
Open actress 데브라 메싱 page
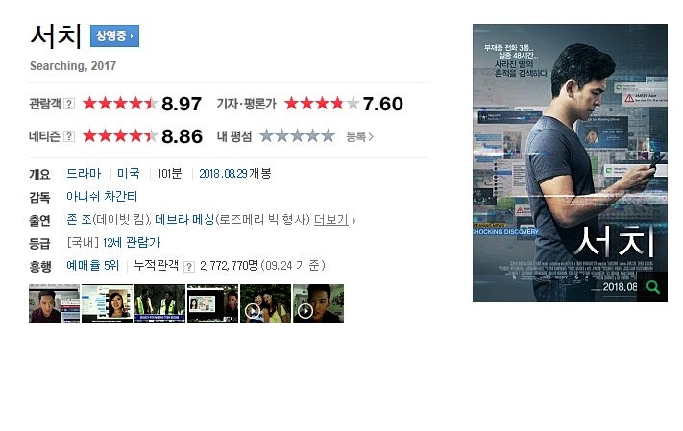184,220
